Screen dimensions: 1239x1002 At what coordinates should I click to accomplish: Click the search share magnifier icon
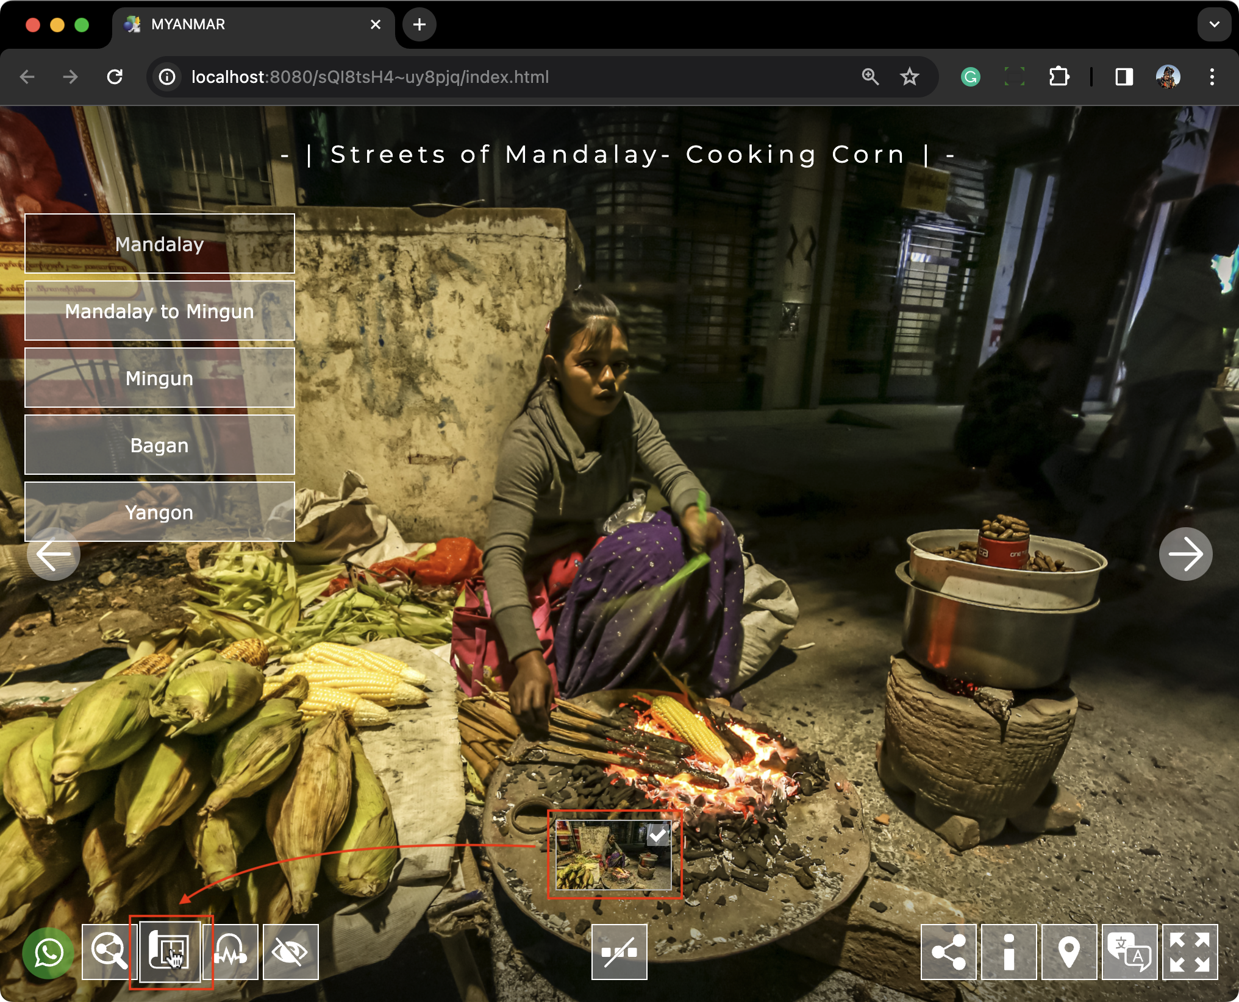108,952
